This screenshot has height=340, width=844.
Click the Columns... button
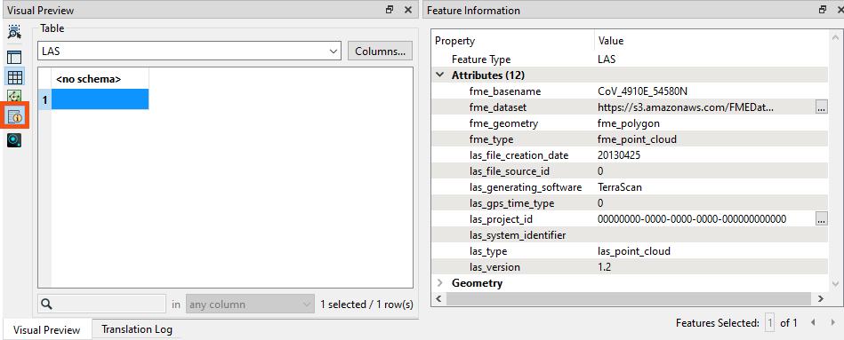coord(380,51)
